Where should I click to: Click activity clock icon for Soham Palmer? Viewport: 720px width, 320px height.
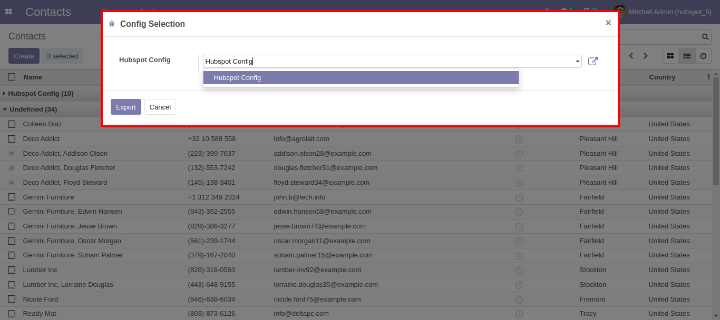[x=519, y=256]
